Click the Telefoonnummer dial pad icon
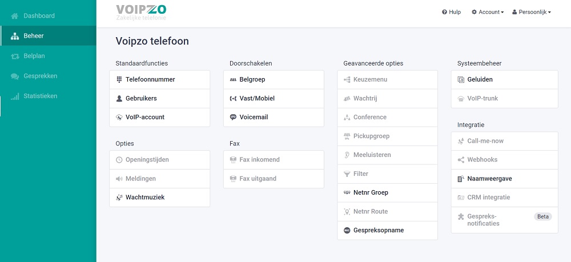 point(119,79)
